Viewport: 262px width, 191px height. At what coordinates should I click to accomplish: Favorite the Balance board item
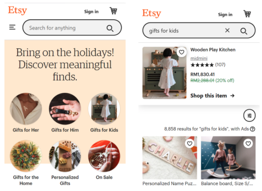[248, 144]
